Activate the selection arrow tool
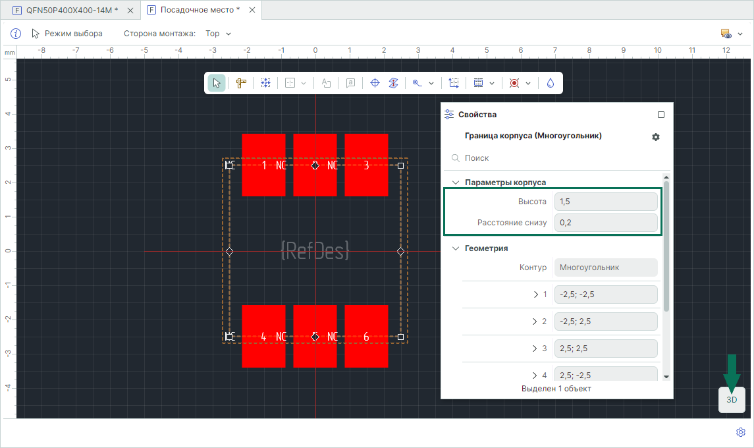The height and width of the screenshot is (448, 754). 217,83
